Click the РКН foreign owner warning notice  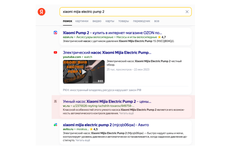click(x=102, y=90)
